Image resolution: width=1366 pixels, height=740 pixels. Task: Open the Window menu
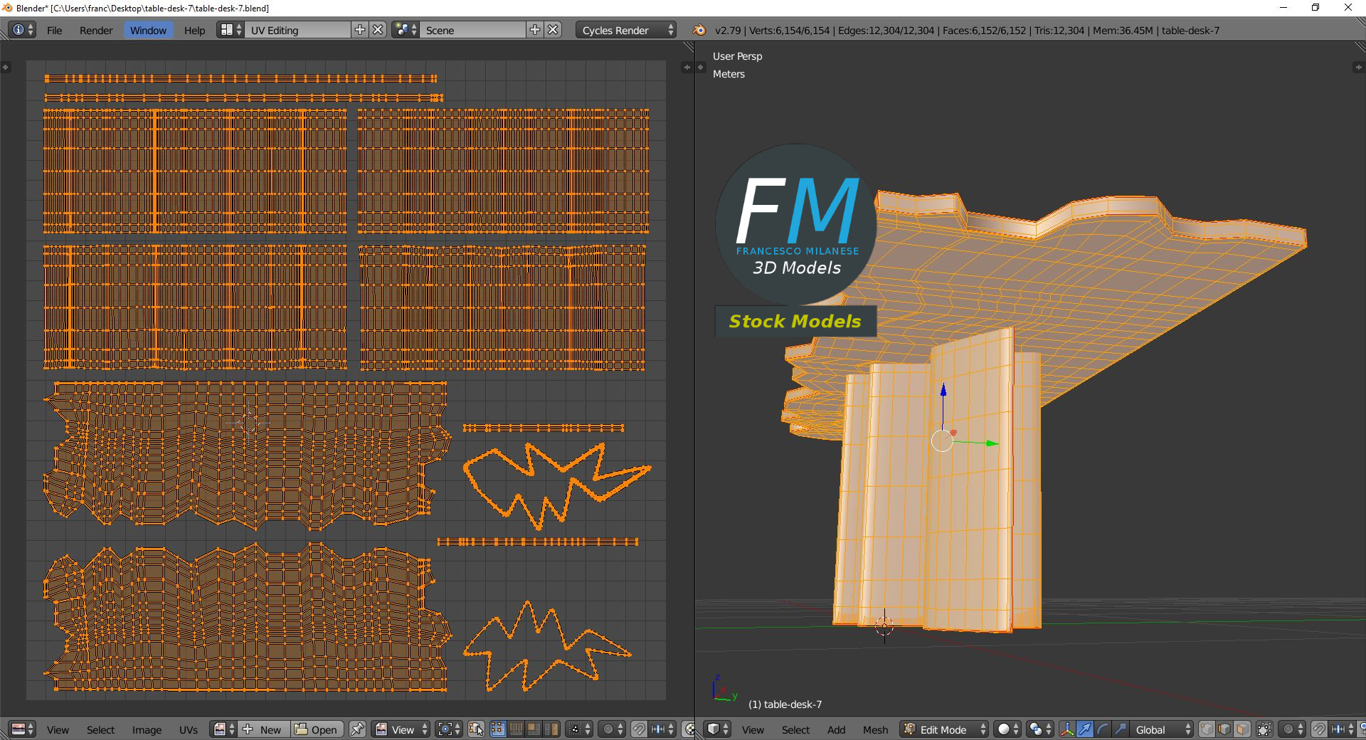coord(148,30)
